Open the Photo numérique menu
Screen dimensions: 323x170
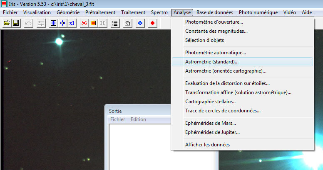click(258, 12)
